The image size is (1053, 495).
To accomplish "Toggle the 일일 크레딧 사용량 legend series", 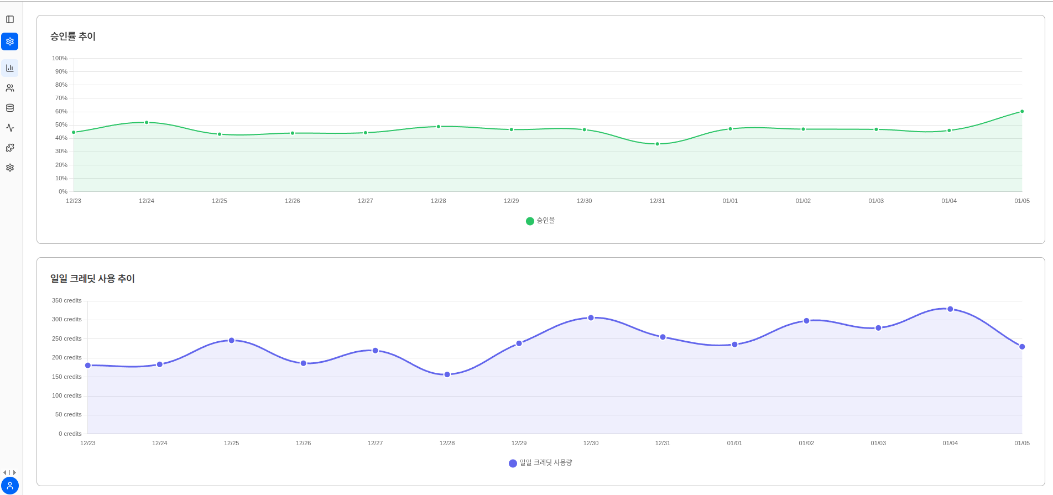I will click(x=540, y=463).
